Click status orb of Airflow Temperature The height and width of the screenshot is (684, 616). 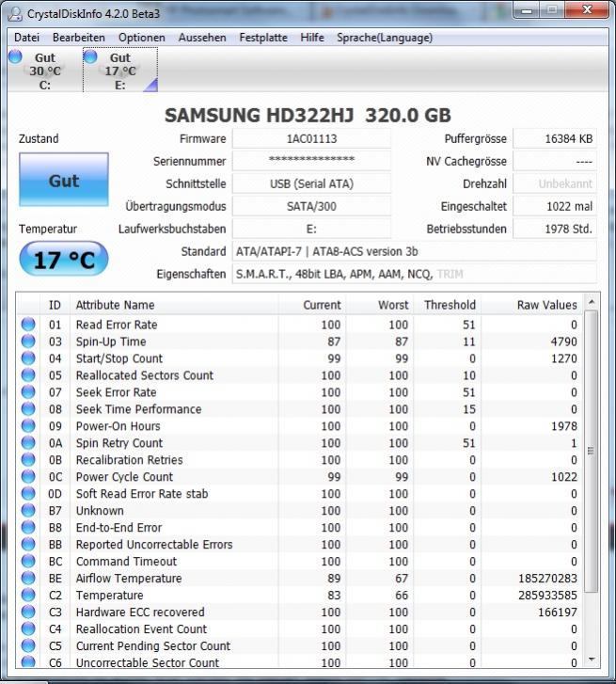coord(28,578)
